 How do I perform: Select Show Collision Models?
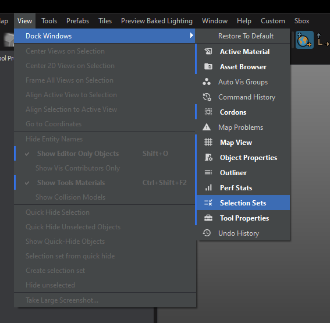pos(105,197)
